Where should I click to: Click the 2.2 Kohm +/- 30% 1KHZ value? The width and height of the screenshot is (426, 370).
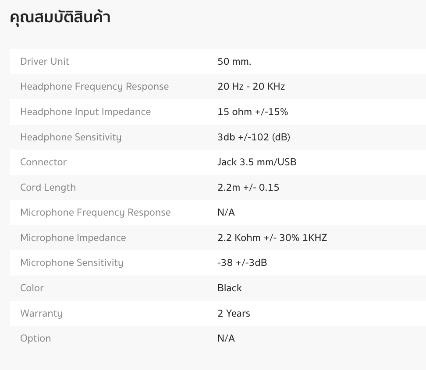pyautogui.click(x=272, y=238)
